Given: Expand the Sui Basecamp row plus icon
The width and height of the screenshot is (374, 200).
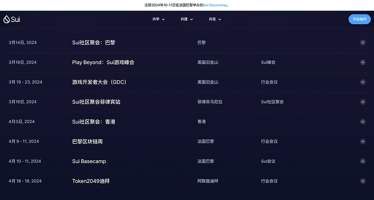Looking at the screenshot, I should tap(363, 161).
